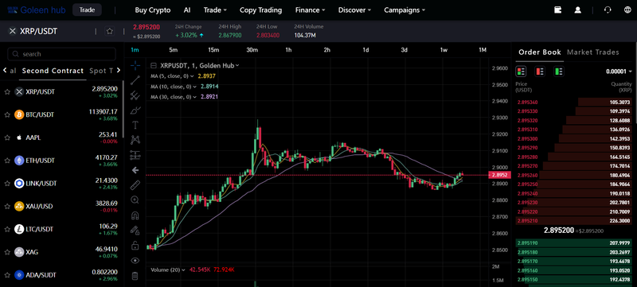Switch to Order Book tab
Viewport: 637px width, 287px height.
click(x=540, y=52)
